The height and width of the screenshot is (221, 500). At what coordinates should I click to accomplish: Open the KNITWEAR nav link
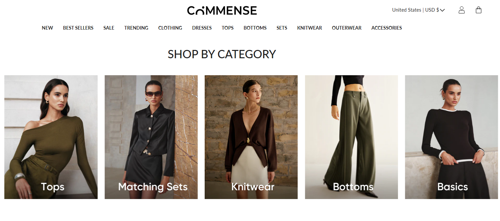[310, 28]
